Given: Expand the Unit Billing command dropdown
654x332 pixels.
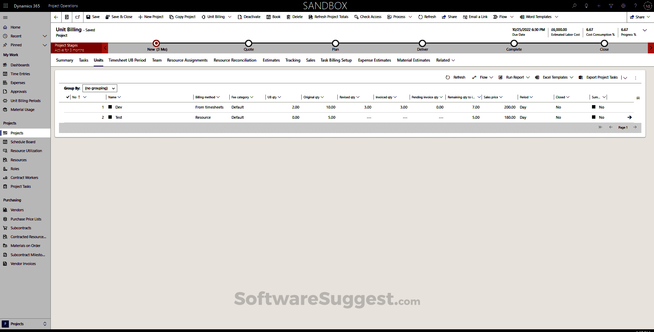Looking at the screenshot, I should 230,17.
